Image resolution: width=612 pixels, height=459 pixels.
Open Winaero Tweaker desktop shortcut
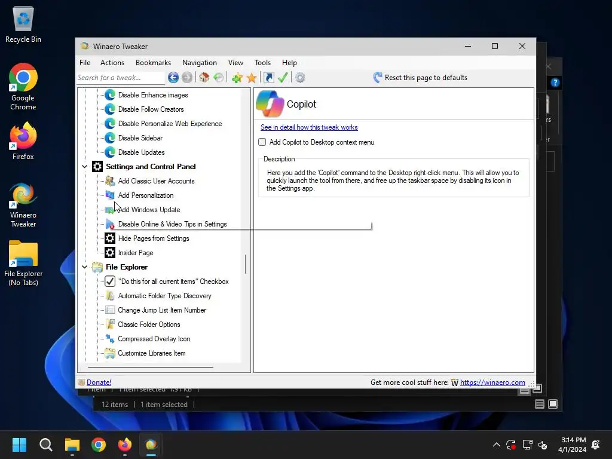[23, 205]
